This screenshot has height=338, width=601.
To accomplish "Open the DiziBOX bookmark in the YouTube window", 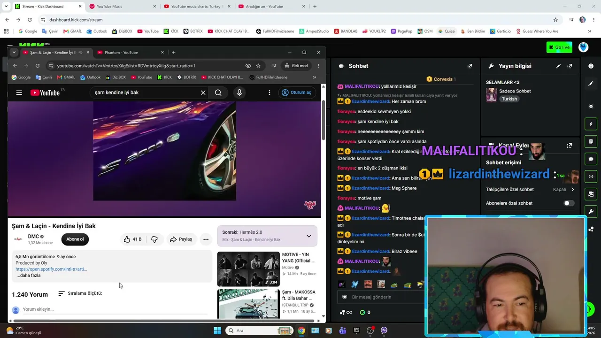I will click(x=116, y=77).
